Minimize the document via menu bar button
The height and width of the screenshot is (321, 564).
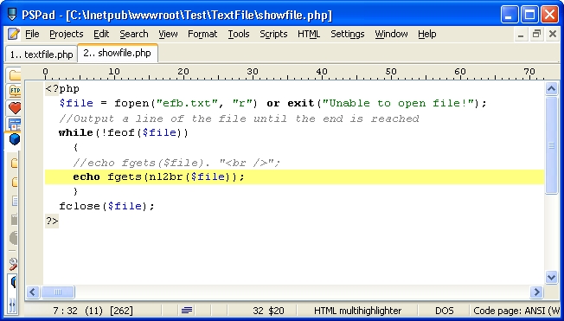click(521, 35)
